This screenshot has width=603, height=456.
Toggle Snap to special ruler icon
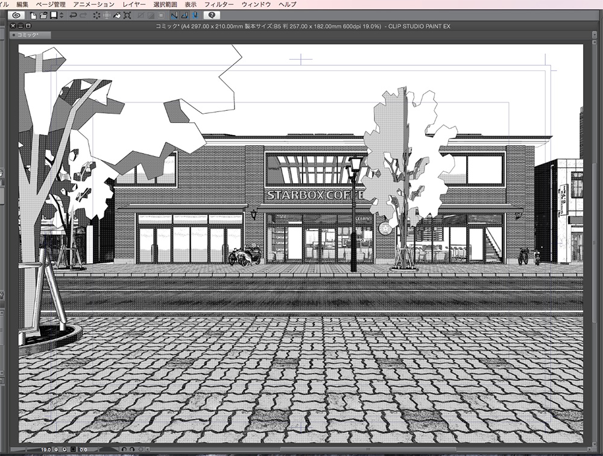tap(185, 16)
